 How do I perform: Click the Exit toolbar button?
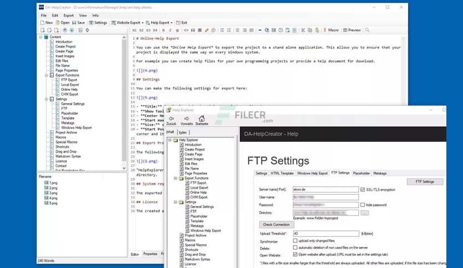coord(182,23)
